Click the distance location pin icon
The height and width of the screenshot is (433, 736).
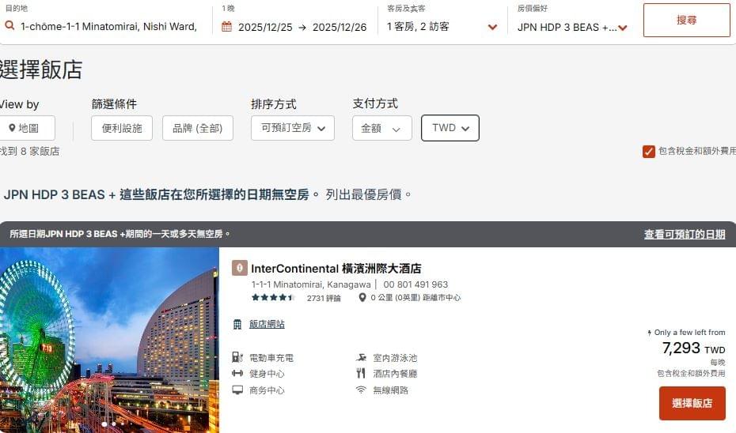coord(362,298)
